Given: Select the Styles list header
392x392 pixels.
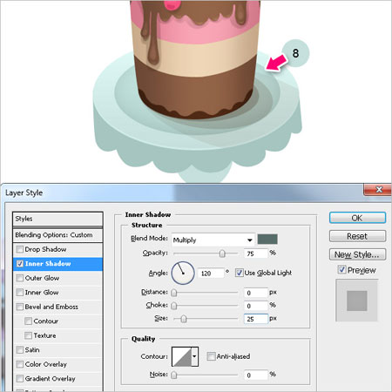Looking at the screenshot, I should tap(57, 219).
